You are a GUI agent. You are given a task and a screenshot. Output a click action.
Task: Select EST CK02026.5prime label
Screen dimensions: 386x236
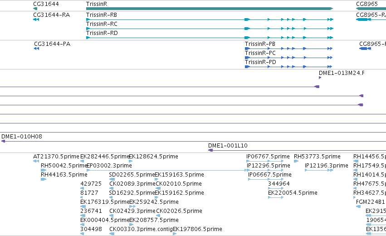click(x=179, y=211)
